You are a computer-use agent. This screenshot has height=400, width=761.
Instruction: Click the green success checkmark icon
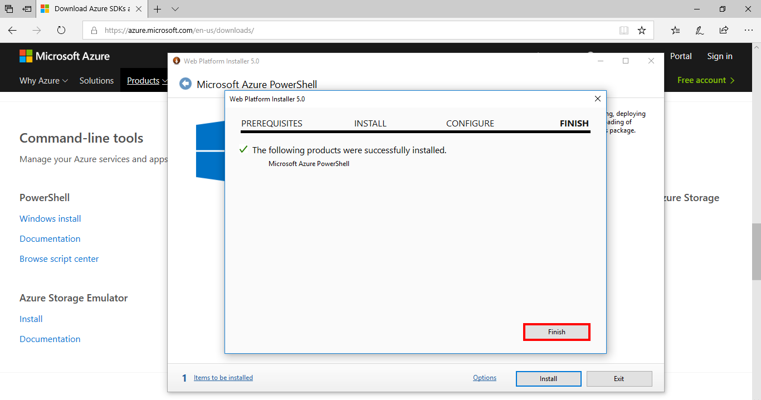click(x=243, y=150)
